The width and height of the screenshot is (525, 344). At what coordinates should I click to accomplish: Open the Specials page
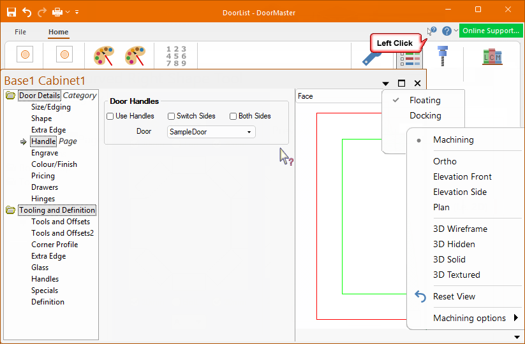[x=45, y=290]
